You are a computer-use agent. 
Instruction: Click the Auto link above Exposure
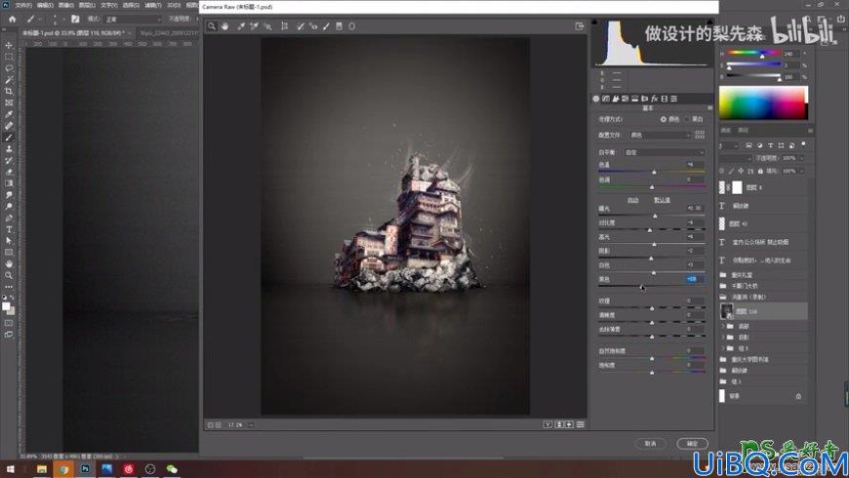click(x=633, y=200)
